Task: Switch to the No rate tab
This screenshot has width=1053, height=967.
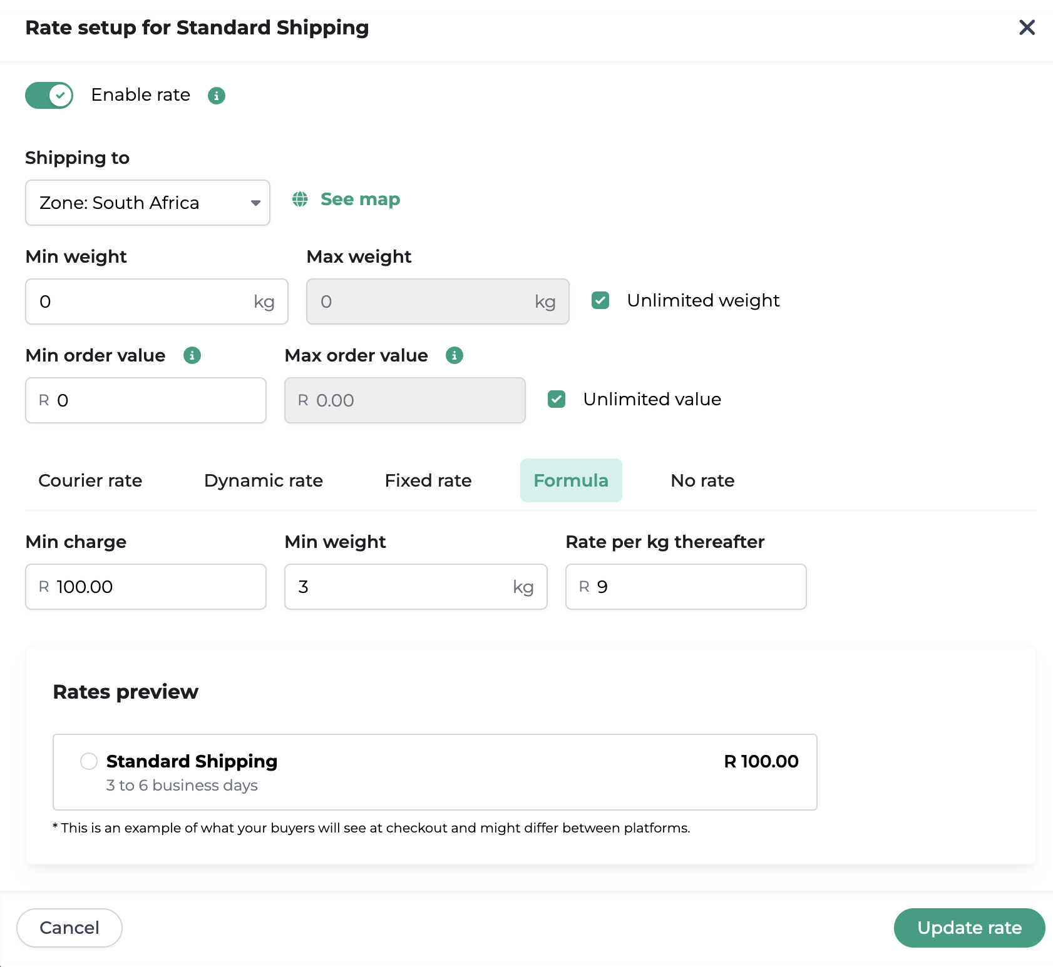Action: coord(702,480)
